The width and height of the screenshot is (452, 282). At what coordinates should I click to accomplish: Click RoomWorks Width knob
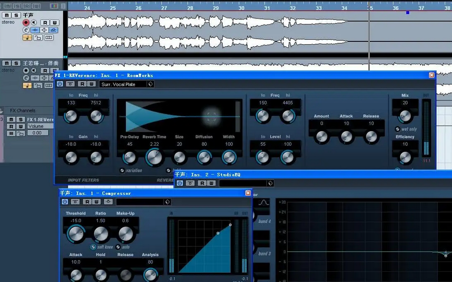[229, 158]
